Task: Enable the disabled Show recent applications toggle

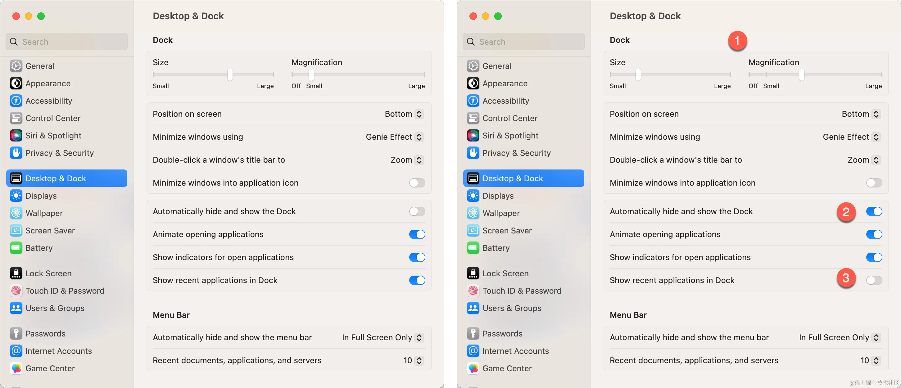Action: click(x=874, y=280)
